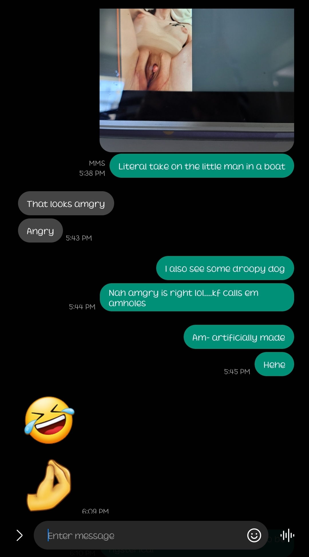Select the 'I also see some droopy dog' message
The height and width of the screenshot is (557, 309).
(x=225, y=268)
